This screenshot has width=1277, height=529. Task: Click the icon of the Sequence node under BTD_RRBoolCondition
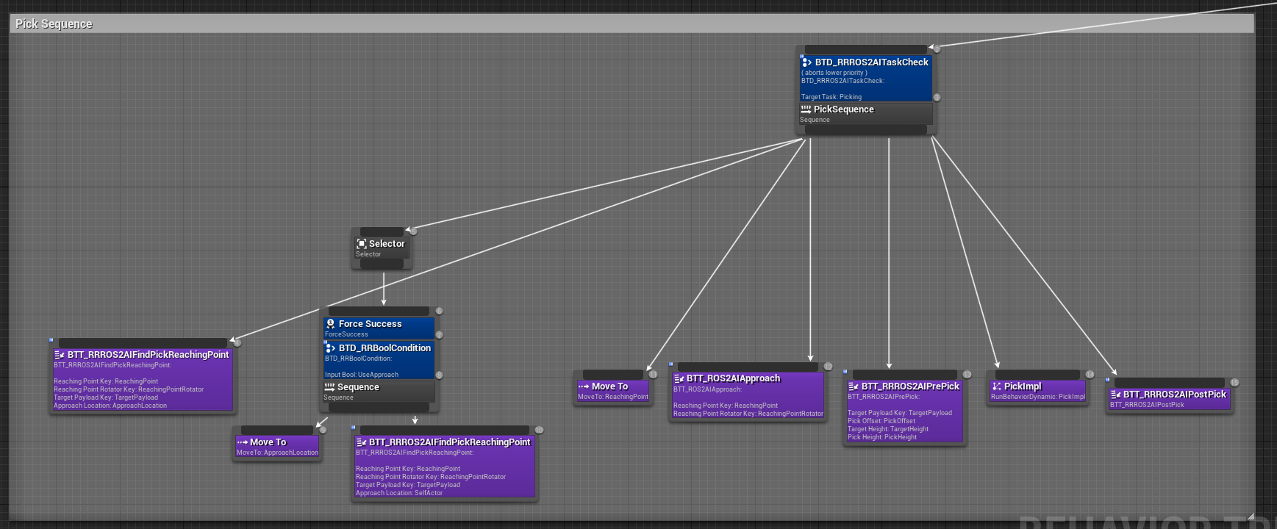[329, 386]
